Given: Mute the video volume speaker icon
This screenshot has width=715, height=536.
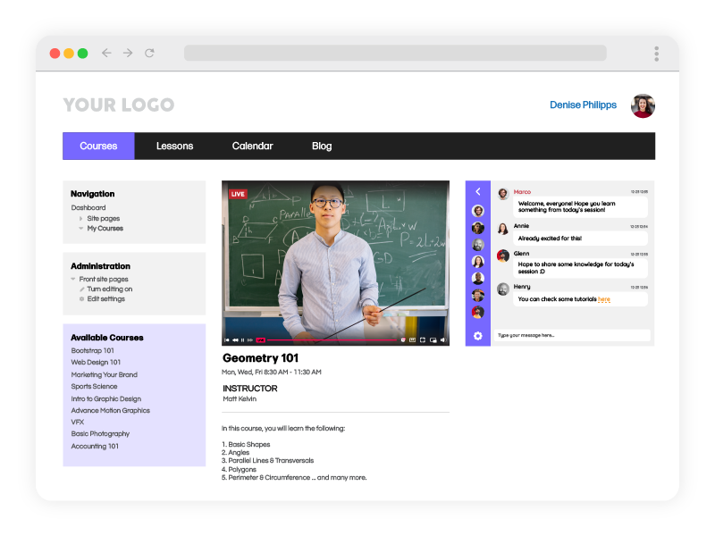Looking at the screenshot, I should click(442, 340).
